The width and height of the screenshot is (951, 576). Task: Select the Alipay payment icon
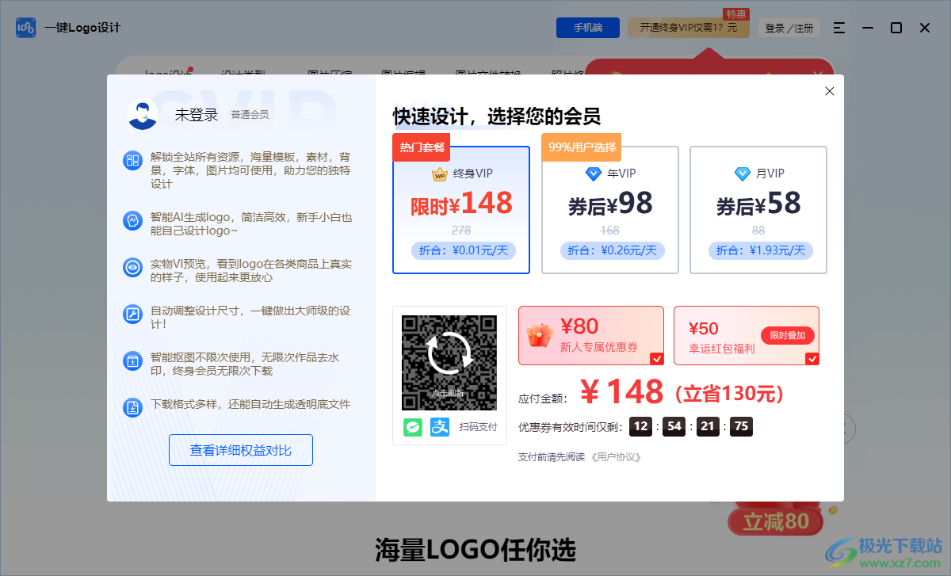[440, 426]
